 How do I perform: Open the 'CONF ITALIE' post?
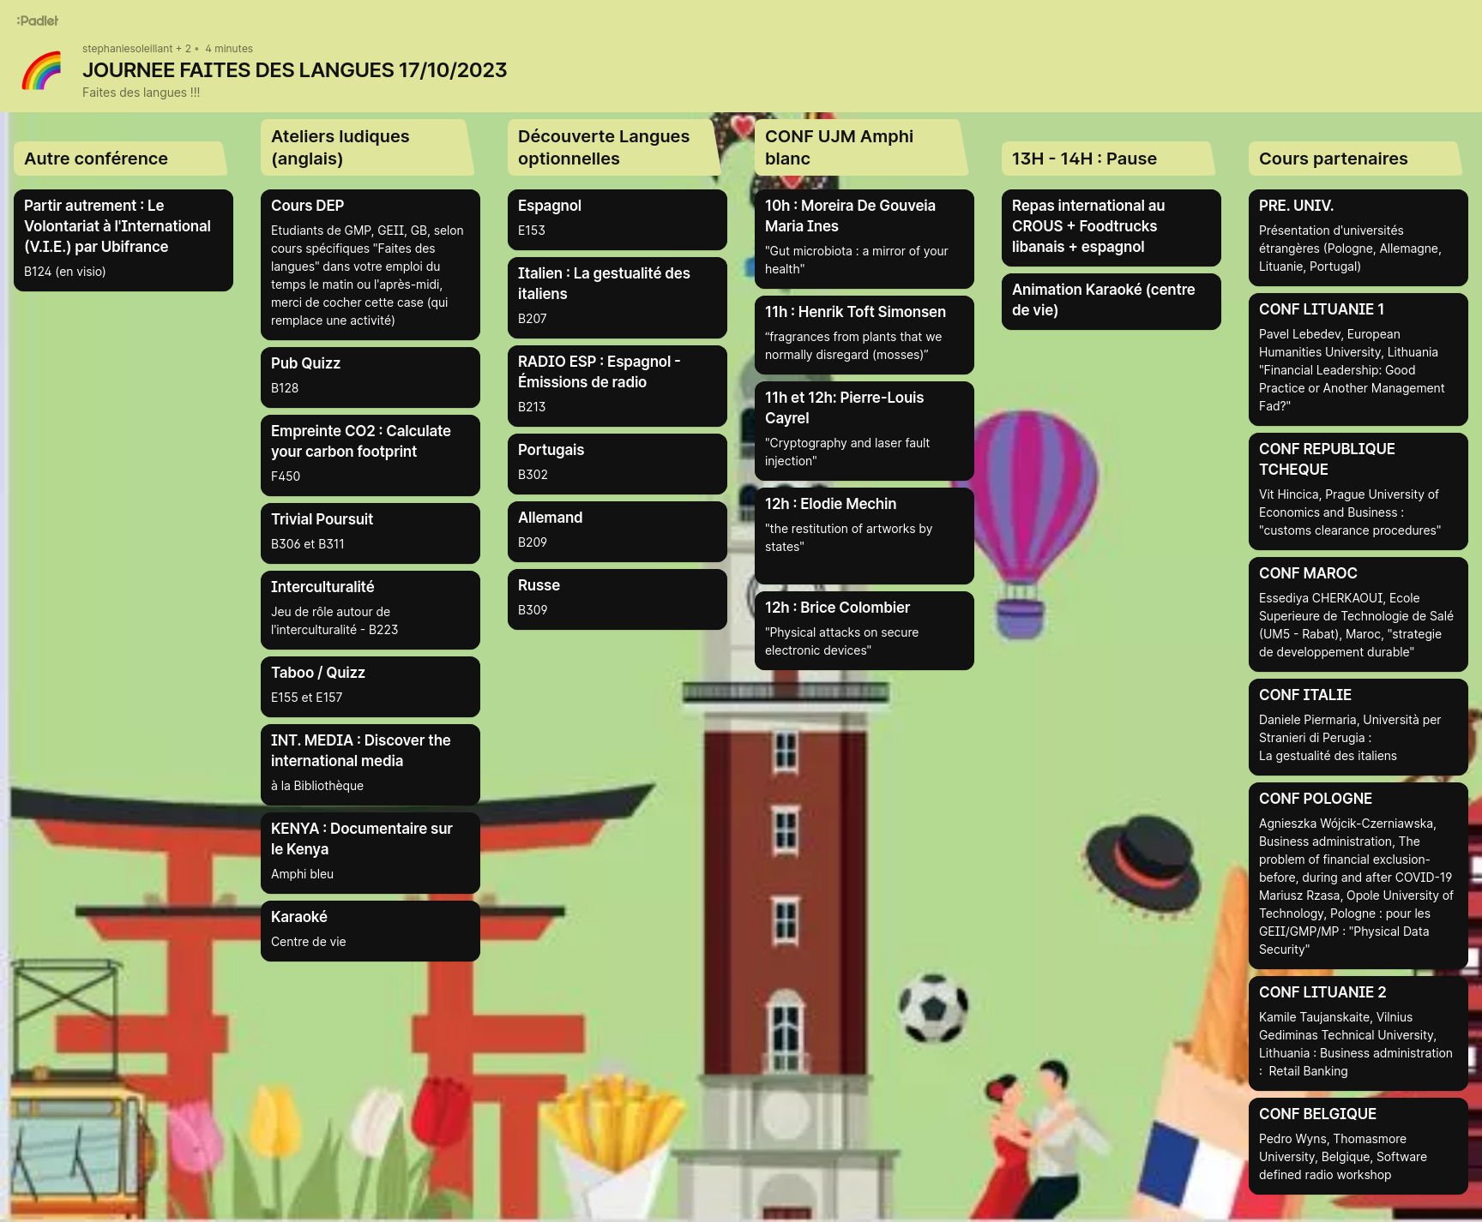[1358, 727]
